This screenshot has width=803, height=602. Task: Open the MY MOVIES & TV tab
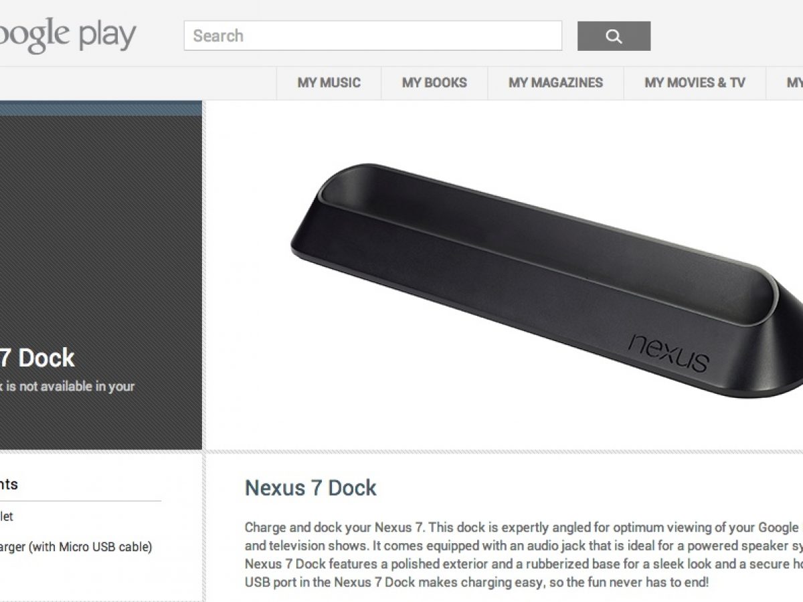[695, 83]
